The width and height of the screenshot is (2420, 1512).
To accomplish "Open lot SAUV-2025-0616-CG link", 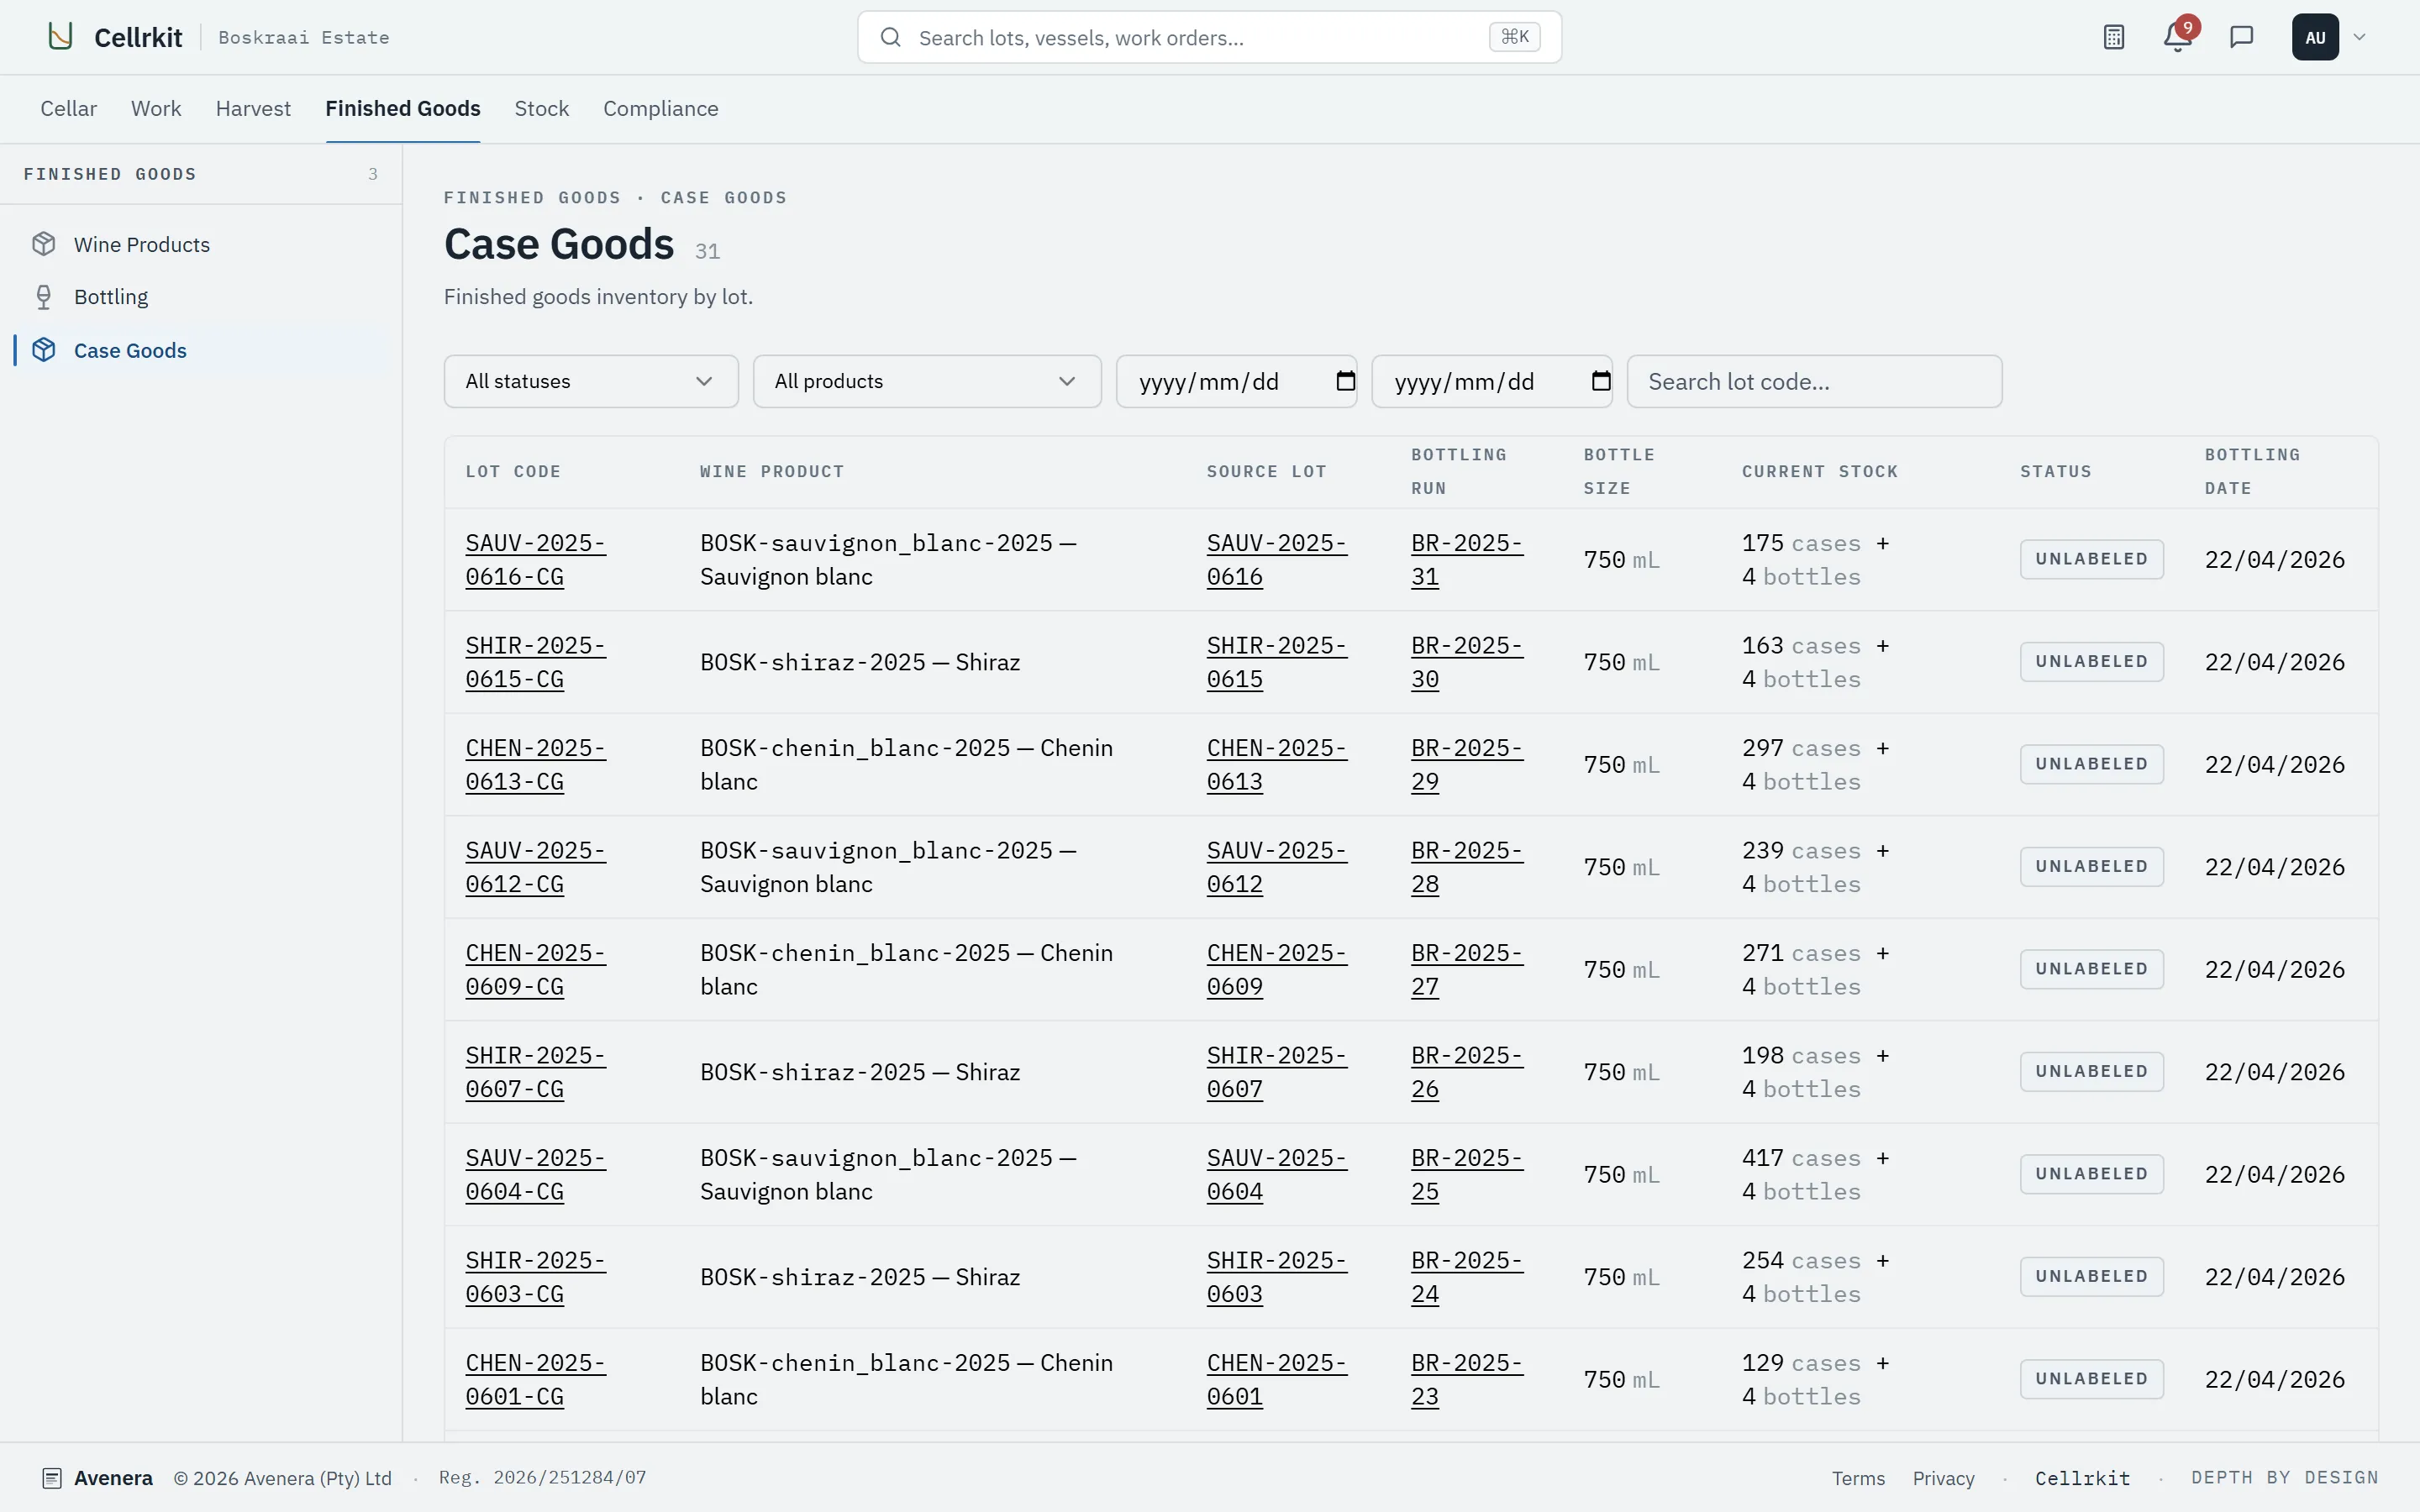I will pyautogui.click(x=535, y=560).
